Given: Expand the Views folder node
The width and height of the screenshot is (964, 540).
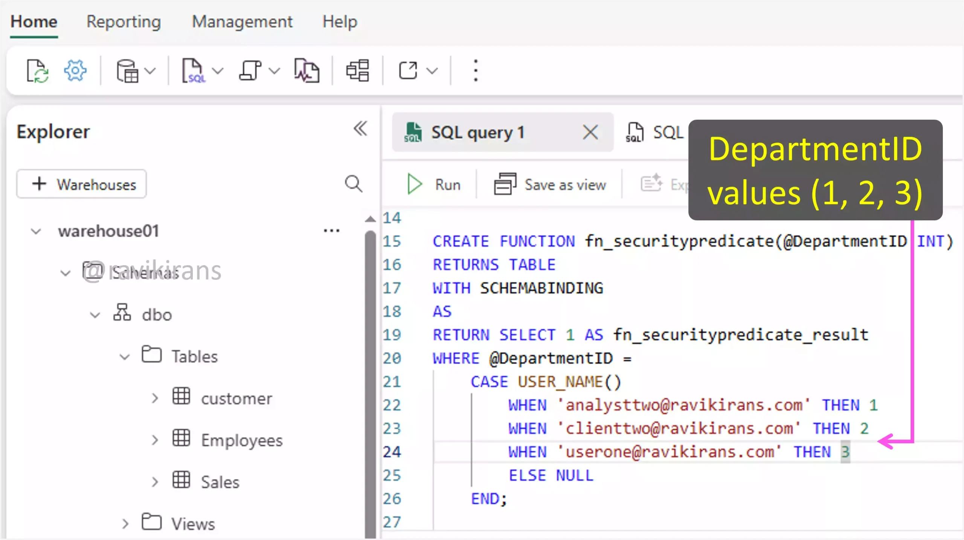Looking at the screenshot, I should 125,523.
